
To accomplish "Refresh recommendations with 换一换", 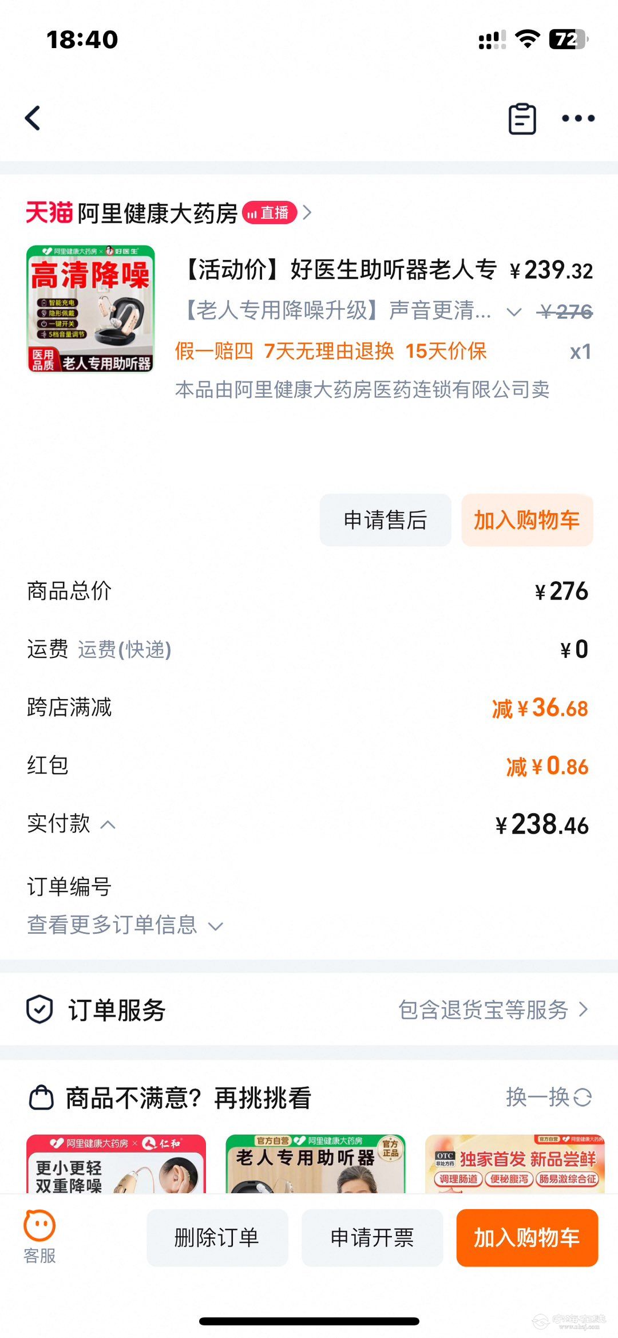I will pyautogui.click(x=548, y=1097).
